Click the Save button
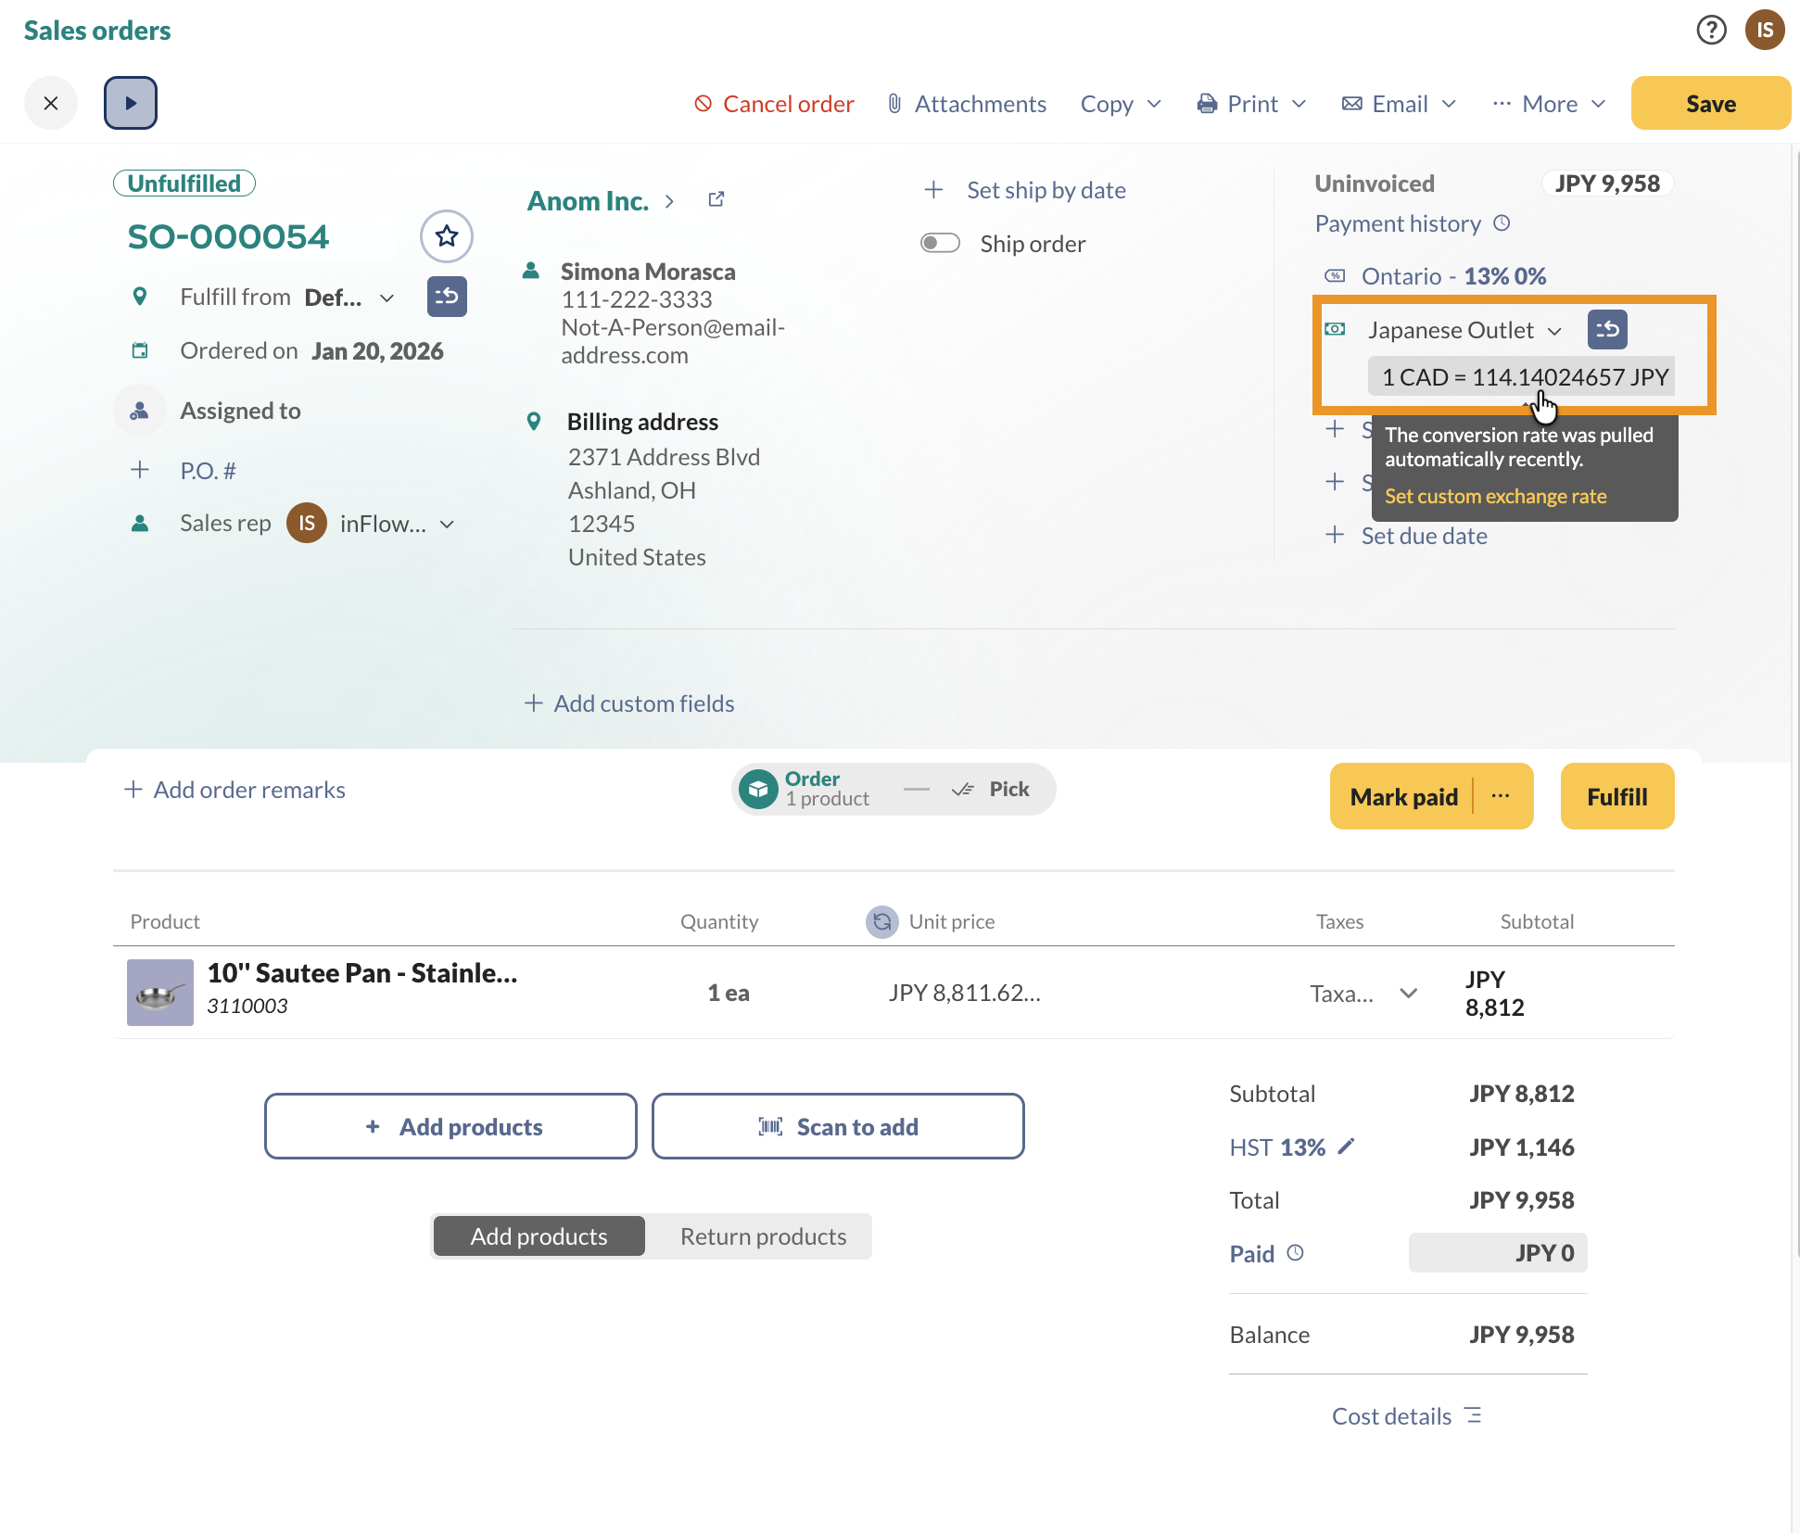Image resolution: width=1800 pixels, height=1533 pixels. pyautogui.click(x=1710, y=103)
